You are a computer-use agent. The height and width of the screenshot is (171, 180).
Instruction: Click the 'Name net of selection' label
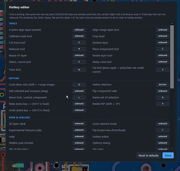[x=106, y=98]
